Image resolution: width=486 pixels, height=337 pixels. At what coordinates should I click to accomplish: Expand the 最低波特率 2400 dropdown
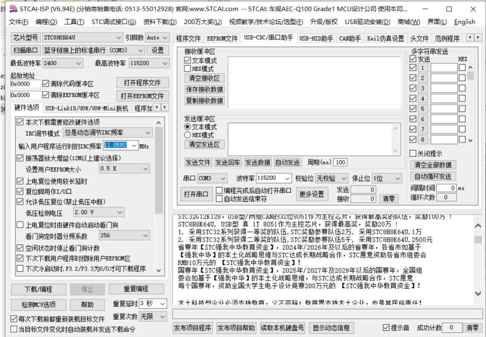[79, 63]
